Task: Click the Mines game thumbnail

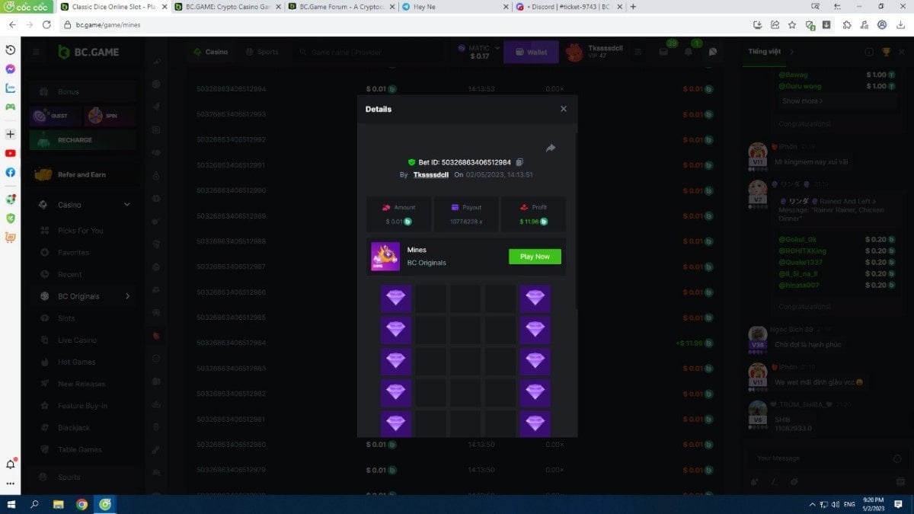Action: (385, 257)
